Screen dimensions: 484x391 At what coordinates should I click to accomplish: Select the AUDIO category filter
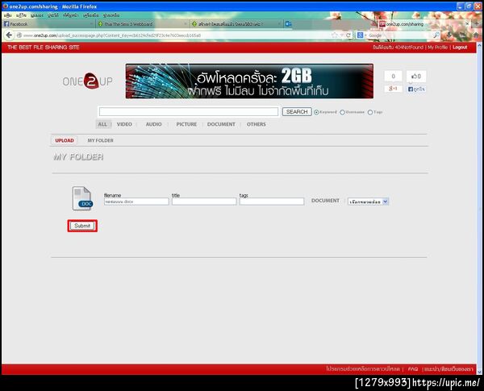click(154, 124)
